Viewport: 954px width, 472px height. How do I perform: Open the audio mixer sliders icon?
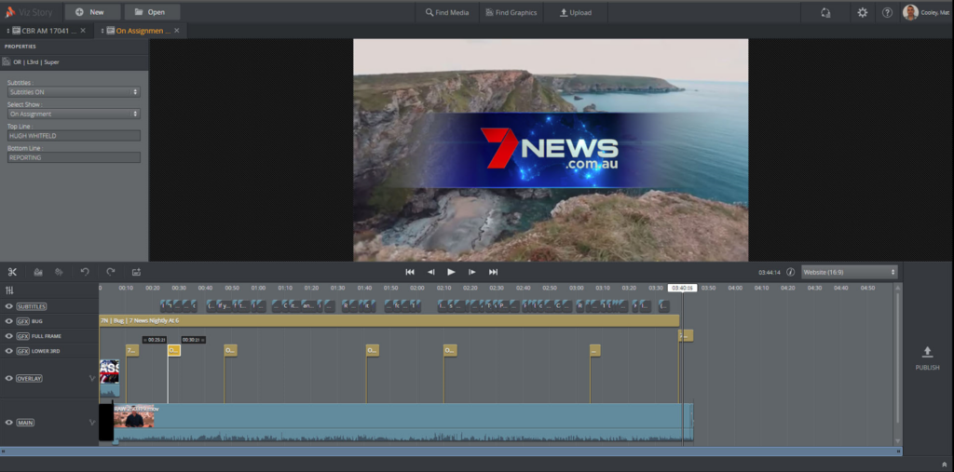click(9, 290)
